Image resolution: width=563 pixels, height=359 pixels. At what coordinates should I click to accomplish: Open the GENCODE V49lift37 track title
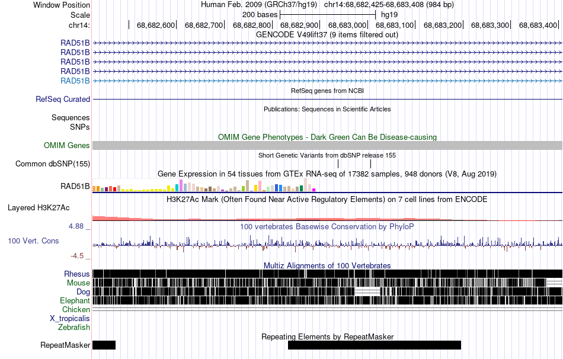click(327, 35)
